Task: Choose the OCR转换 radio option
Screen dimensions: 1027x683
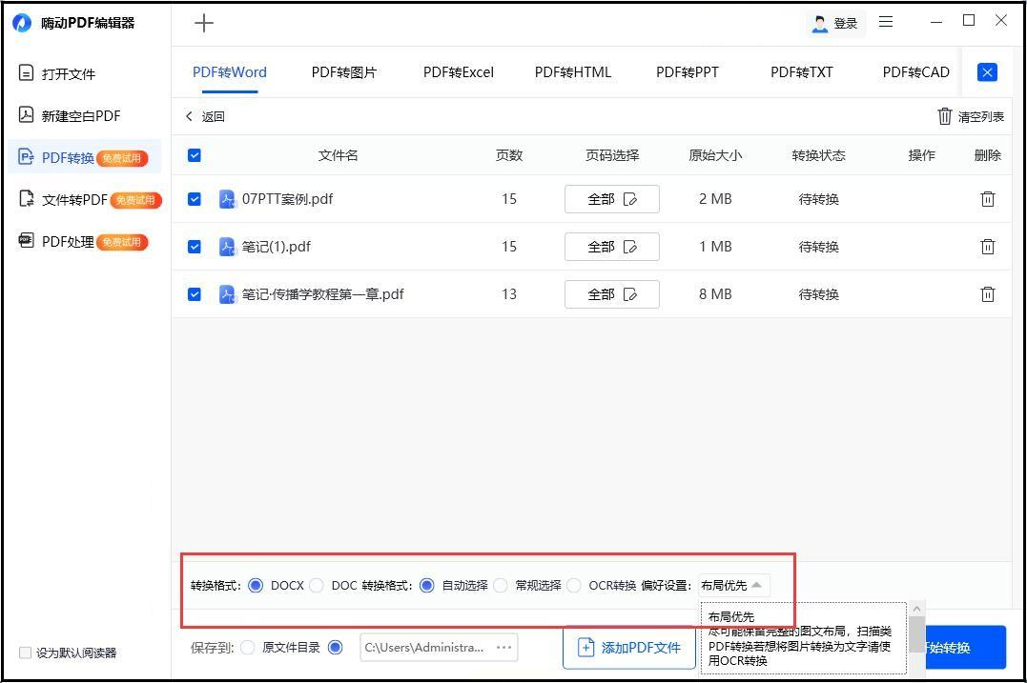Action: 574,585
